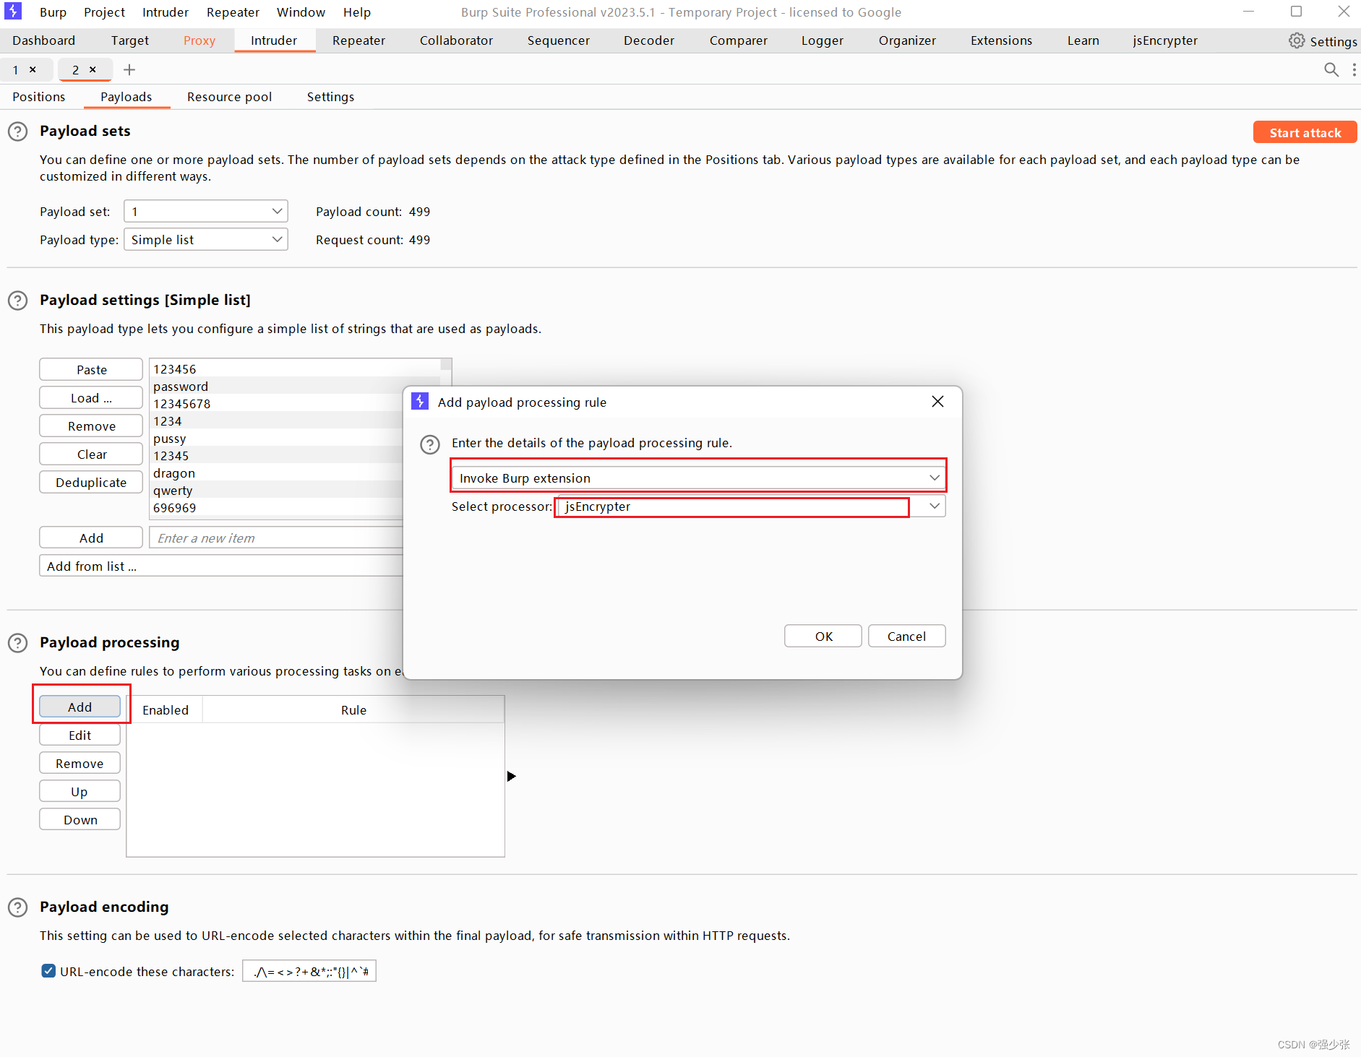Open the Repeater menu in menu bar

233,12
